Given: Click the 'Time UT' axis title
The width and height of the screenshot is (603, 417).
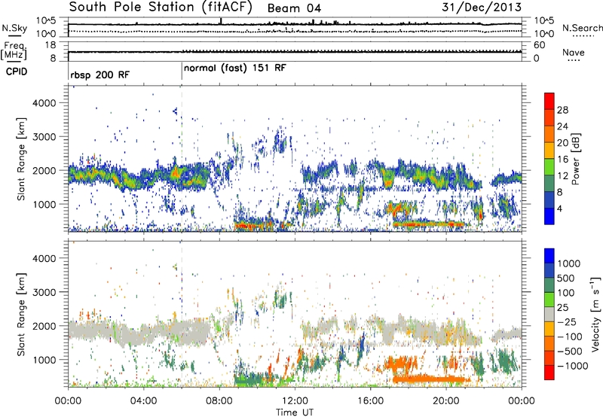Looking at the screenshot, I should (295, 412).
